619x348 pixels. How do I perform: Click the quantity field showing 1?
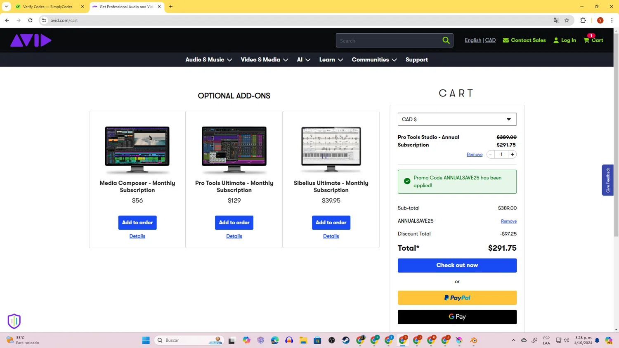pyautogui.click(x=501, y=154)
